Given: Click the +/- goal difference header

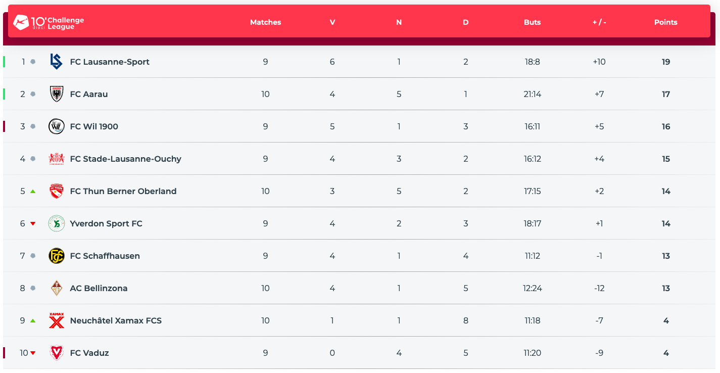Looking at the screenshot, I should point(599,22).
